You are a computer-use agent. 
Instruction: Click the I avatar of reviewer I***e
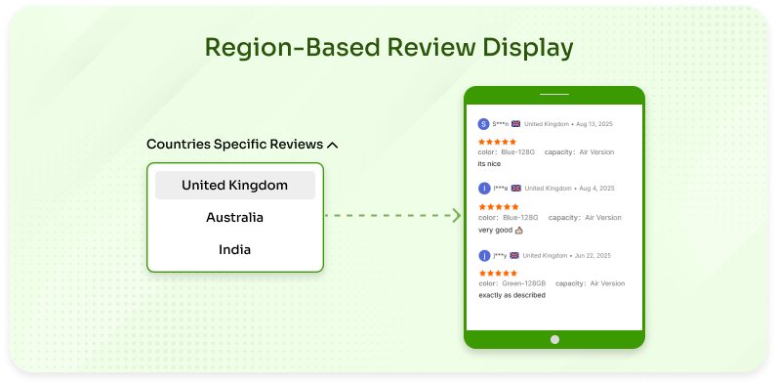pos(484,189)
